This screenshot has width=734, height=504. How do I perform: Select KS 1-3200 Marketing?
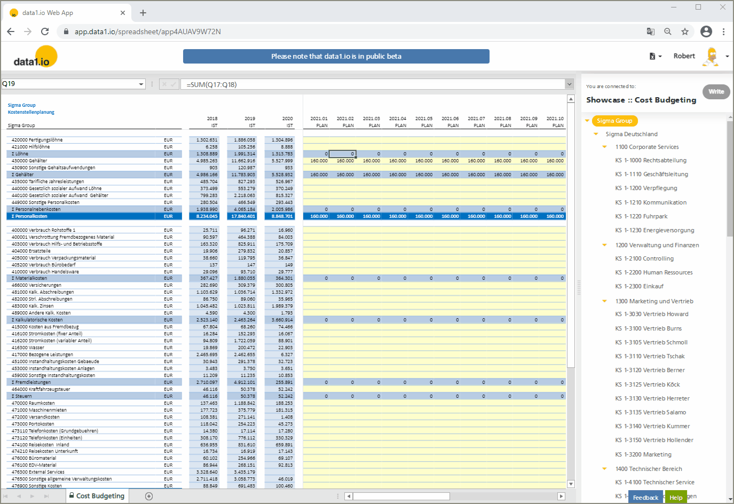tap(643, 454)
